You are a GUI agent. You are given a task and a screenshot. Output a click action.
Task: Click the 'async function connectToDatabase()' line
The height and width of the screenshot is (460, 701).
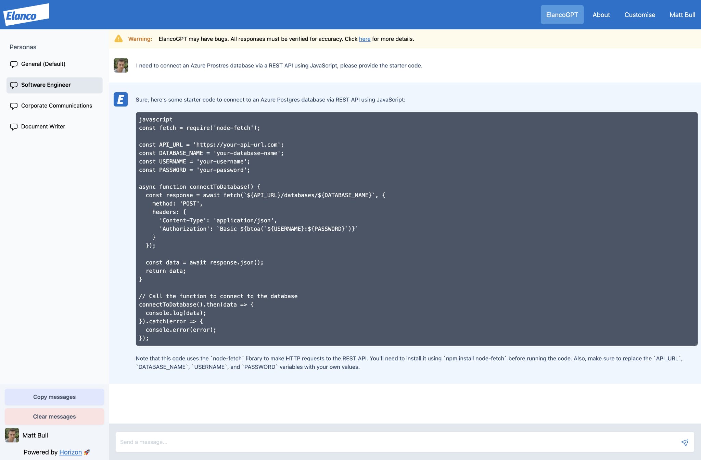[200, 187]
